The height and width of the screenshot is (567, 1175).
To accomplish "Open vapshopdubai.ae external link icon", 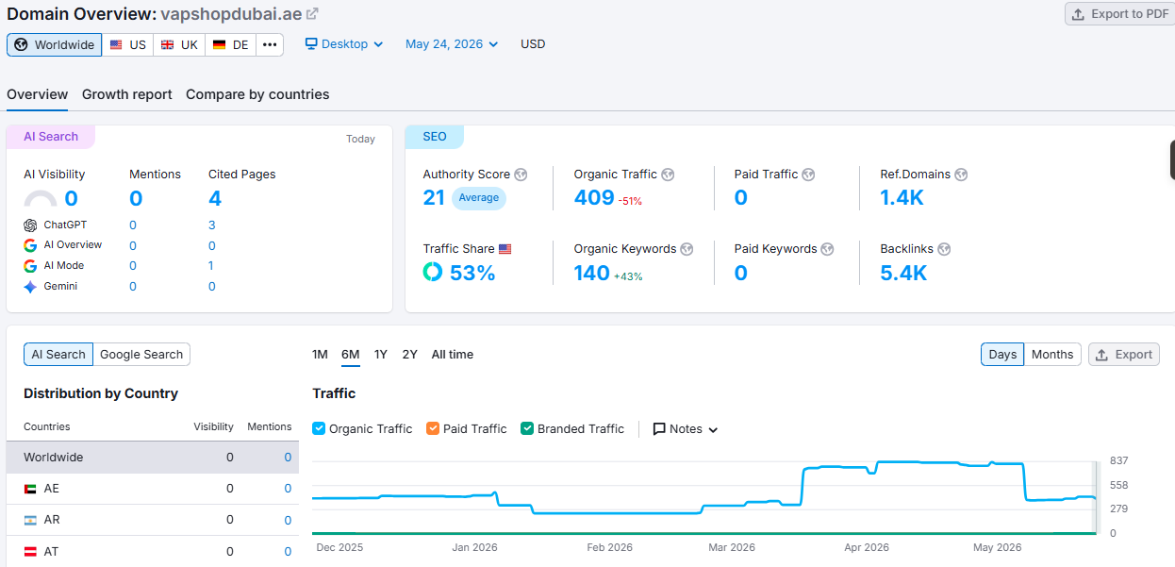I will click(x=313, y=14).
